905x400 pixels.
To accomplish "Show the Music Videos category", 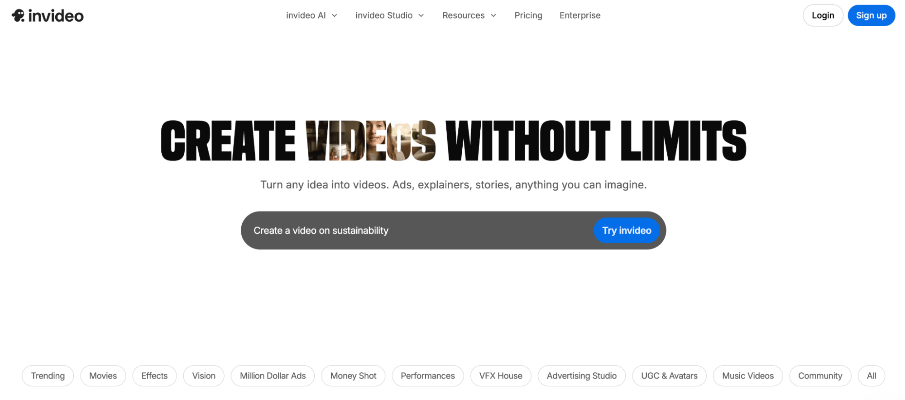I will point(747,376).
